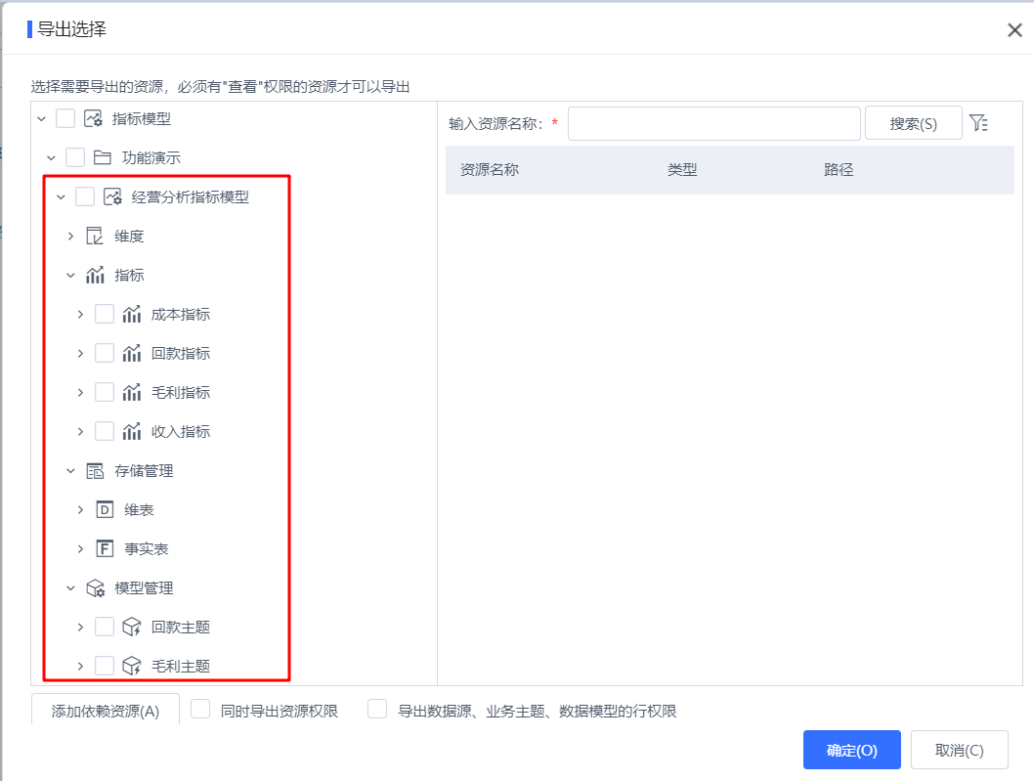The image size is (1034, 781).
Task: Expand the 毛利指标 node
Action: 80,393
